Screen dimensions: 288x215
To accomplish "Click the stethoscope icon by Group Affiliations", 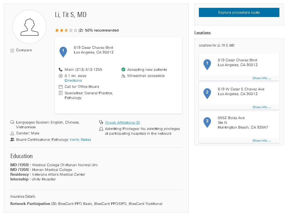I will [x=101, y=122].
